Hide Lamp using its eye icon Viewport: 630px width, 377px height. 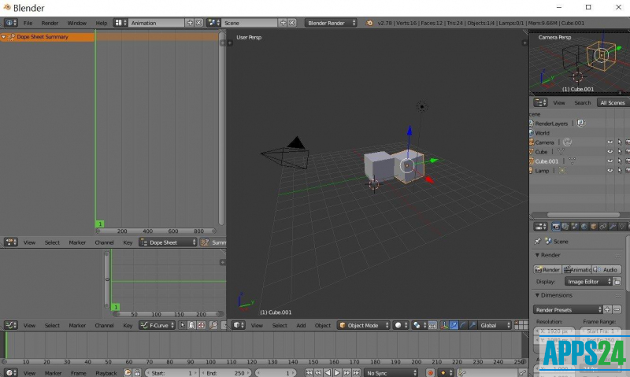(610, 171)
